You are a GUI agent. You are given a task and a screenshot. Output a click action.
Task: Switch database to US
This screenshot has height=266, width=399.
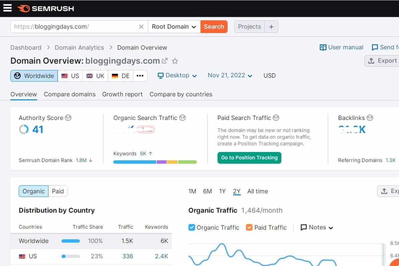click(x=70, y=76)
